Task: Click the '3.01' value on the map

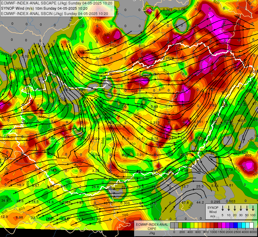Action: click(x=140, y=155)
